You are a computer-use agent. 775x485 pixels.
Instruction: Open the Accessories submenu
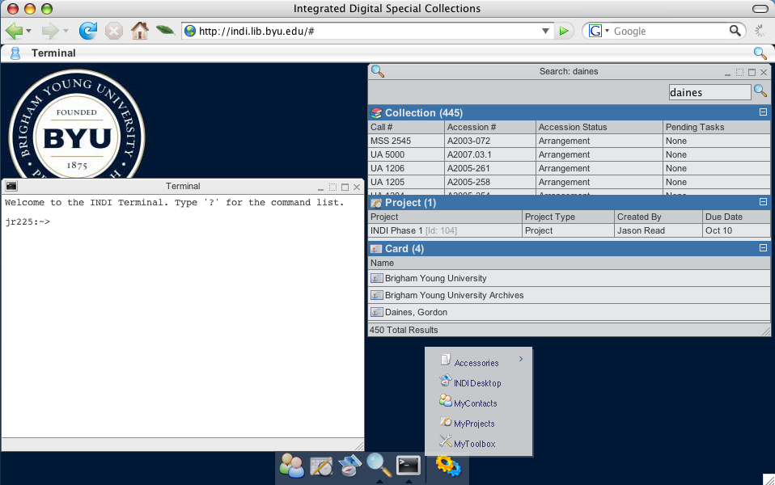pos(478,361)
